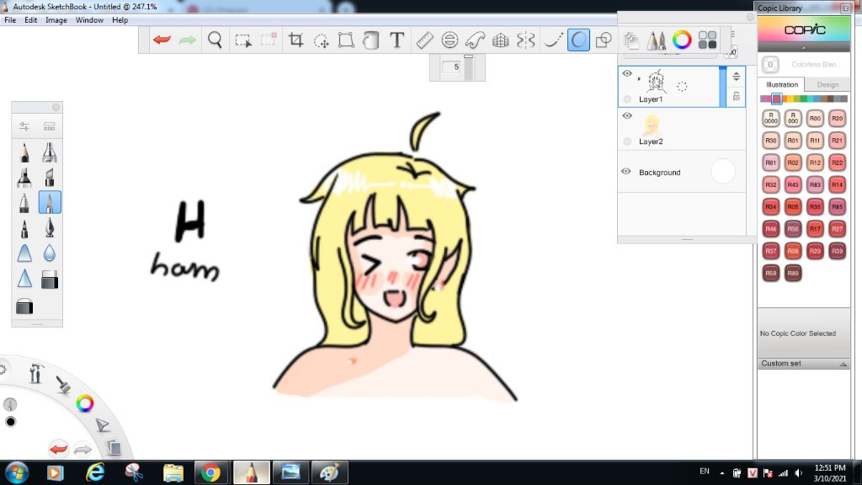Click the brush size value field showing 5
Screen dimensions: 862x485
point(452,67)
